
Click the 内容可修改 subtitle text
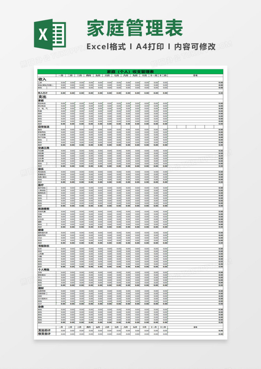pos(195,47)
